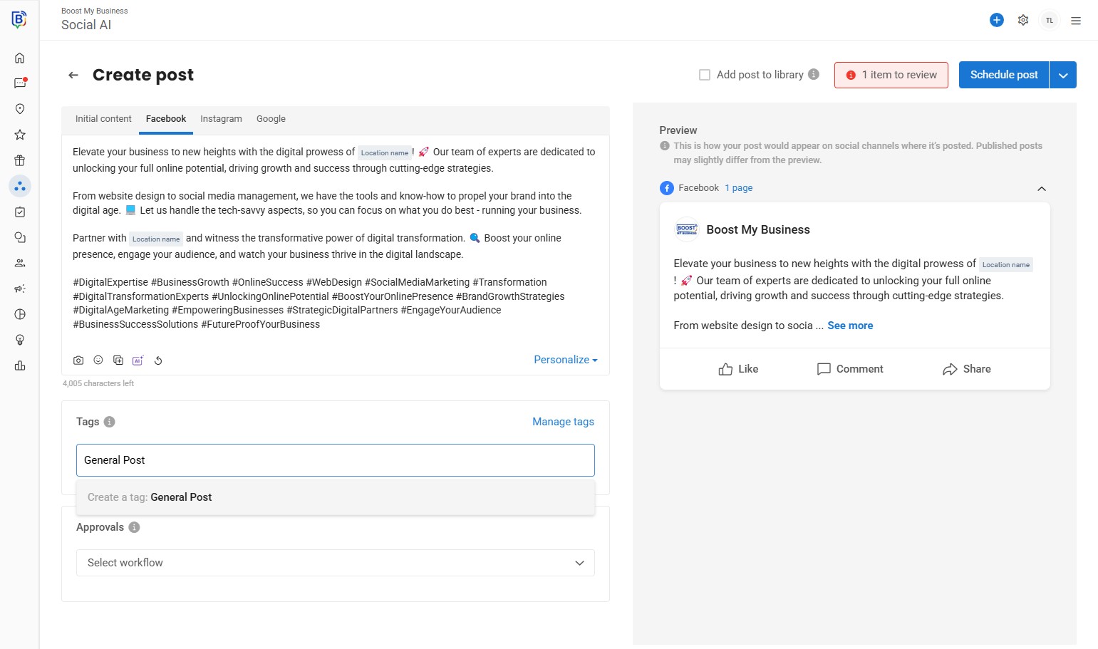1098x649 pixels.
Task: Open the Schedule post dropdown arrow
Action: pyautogui.click(x=1063, y=75)
